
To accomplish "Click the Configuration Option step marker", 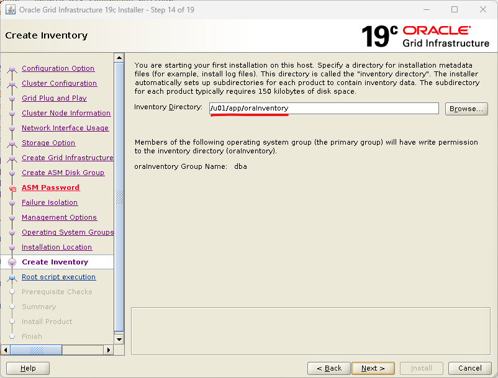I will pyautogui.click(x=12, y=69).
